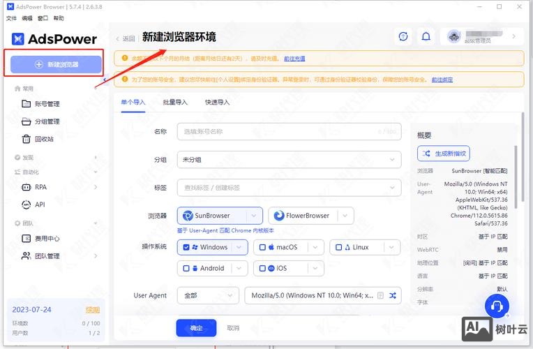Screen dimensions: 533x349
Task: Click the 费用中心 sidebar item
Action: coord(40,239)
